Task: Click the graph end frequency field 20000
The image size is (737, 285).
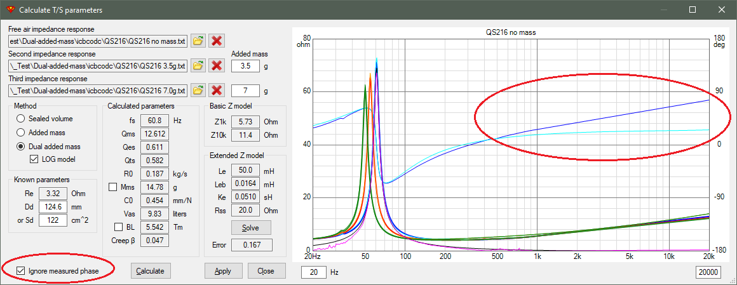Action: pyautogui.click(x=709, y=272)
